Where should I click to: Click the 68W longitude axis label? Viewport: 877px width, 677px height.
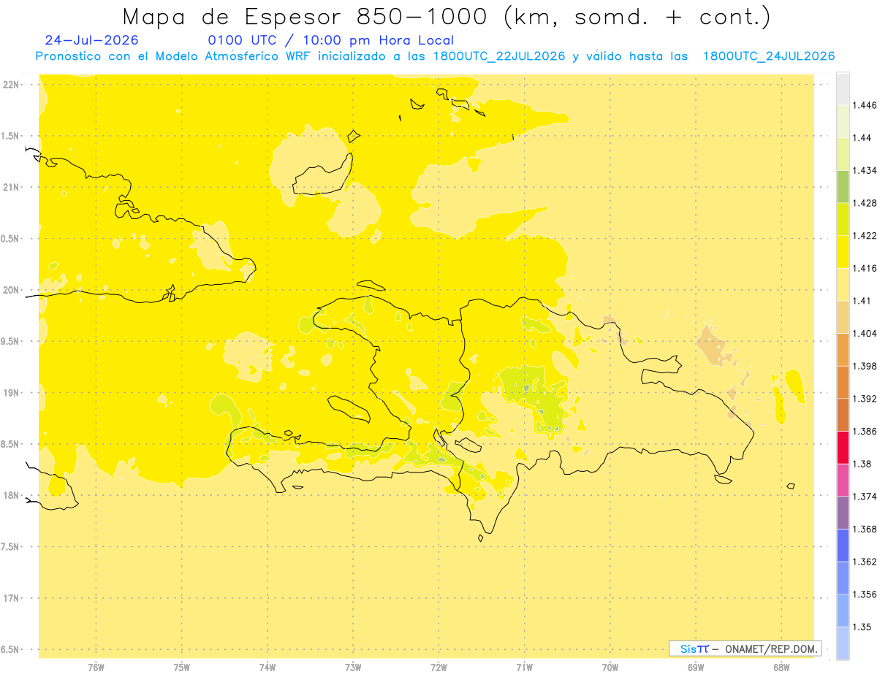781,667
